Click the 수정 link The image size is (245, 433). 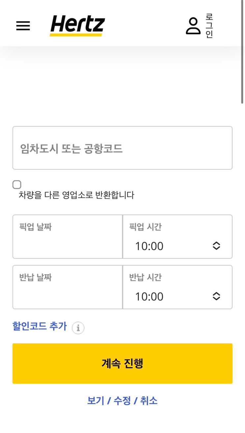click(122, 401)
